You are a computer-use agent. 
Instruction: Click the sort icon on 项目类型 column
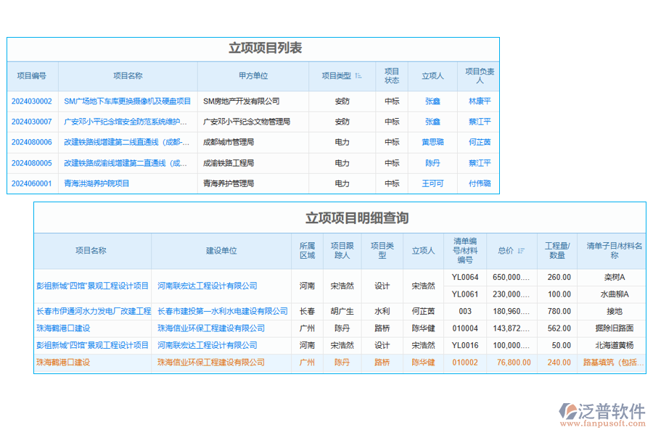coord(358,75)
